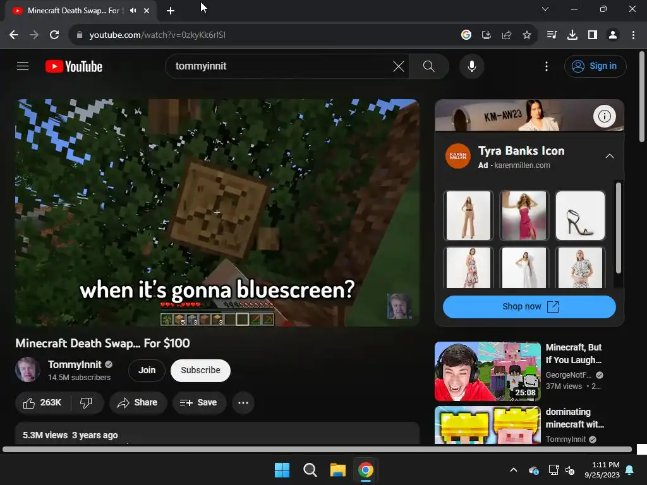This screenshot has height=485, width=647.
Task: Clear the search box with X icon
Action: pos(399,66)
